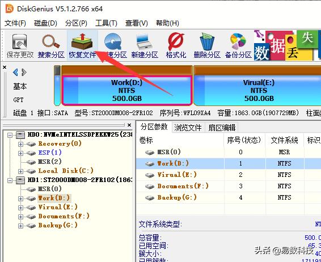Go to previous disk with left arrow

pos(15,72)
